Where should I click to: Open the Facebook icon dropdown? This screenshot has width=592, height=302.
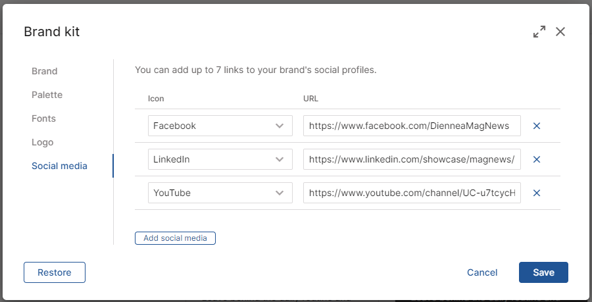[220, 126]
